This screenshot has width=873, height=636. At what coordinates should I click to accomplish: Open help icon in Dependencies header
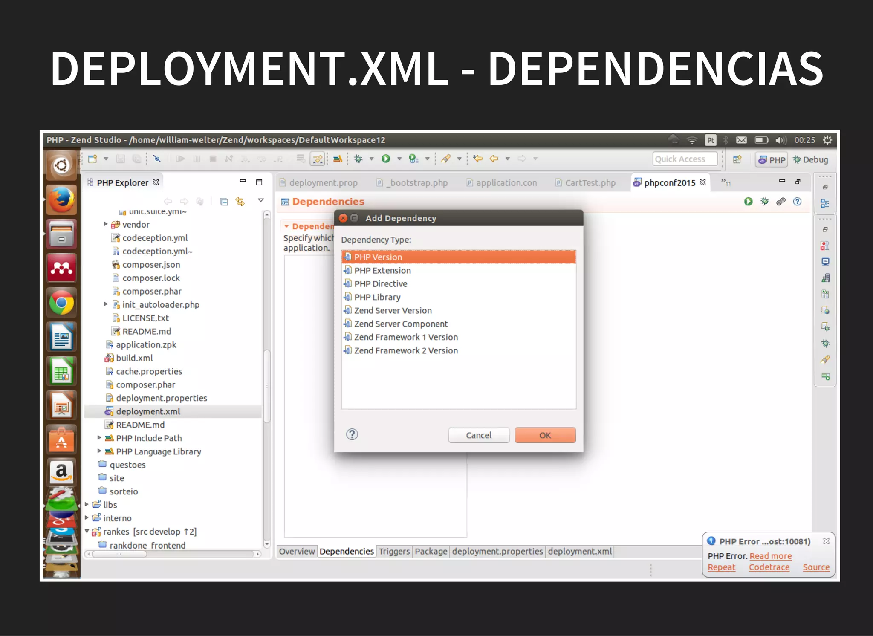797,202
